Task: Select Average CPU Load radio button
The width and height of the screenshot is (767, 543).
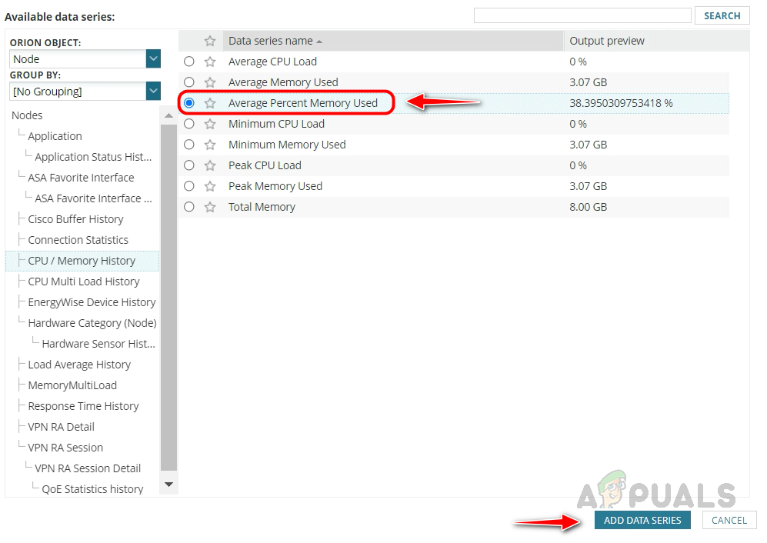Action: coord(188,62)
